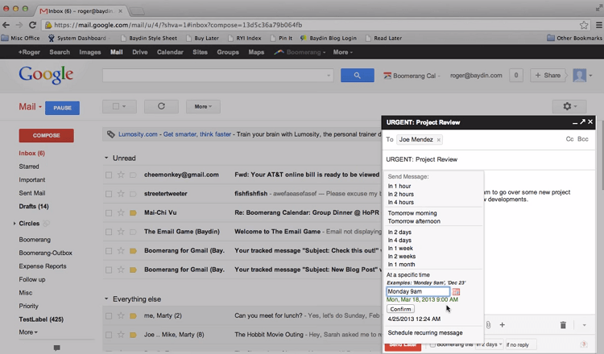The image size is (604, 354).
Task: Select The Email Game (Baydin) email checkbox
Action: pos(109,232)
